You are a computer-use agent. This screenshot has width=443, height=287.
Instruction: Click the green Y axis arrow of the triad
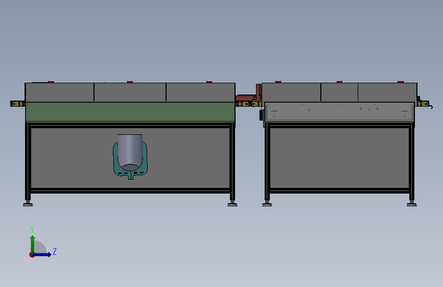click(x=33, y=244)
